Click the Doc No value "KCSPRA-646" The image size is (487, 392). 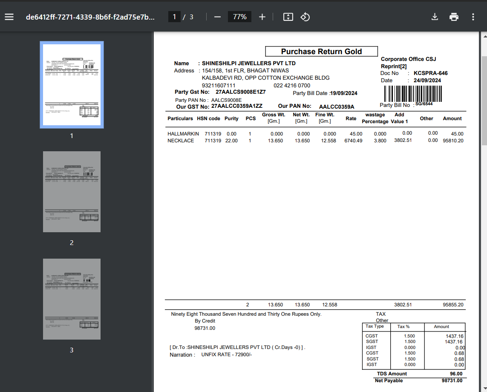pos(430,73)
